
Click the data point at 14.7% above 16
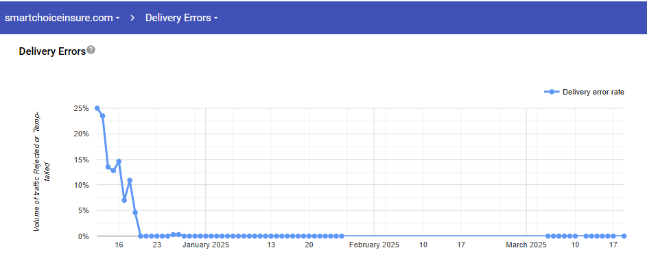119,161
